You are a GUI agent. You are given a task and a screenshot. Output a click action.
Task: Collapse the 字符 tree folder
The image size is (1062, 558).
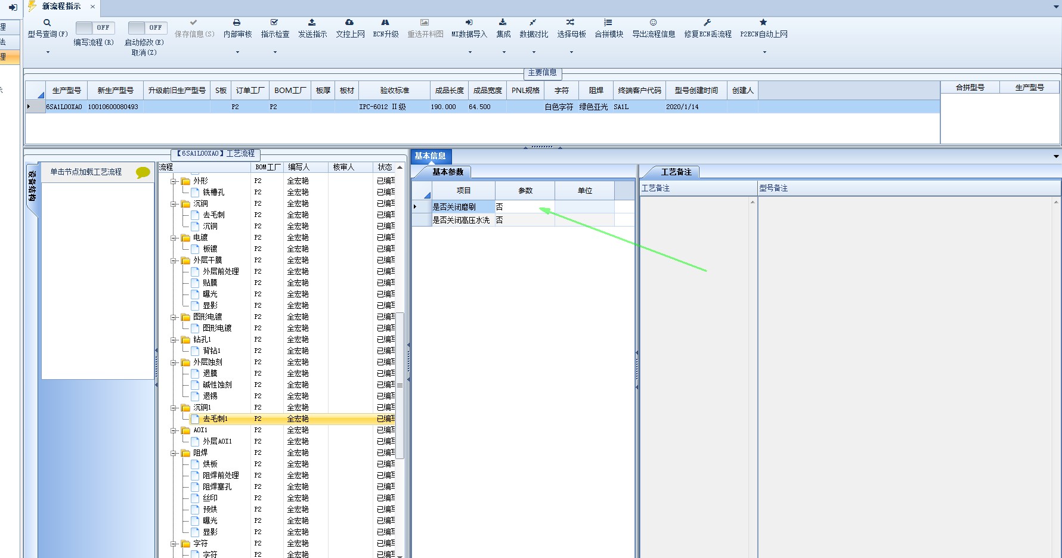click(174, 544)
